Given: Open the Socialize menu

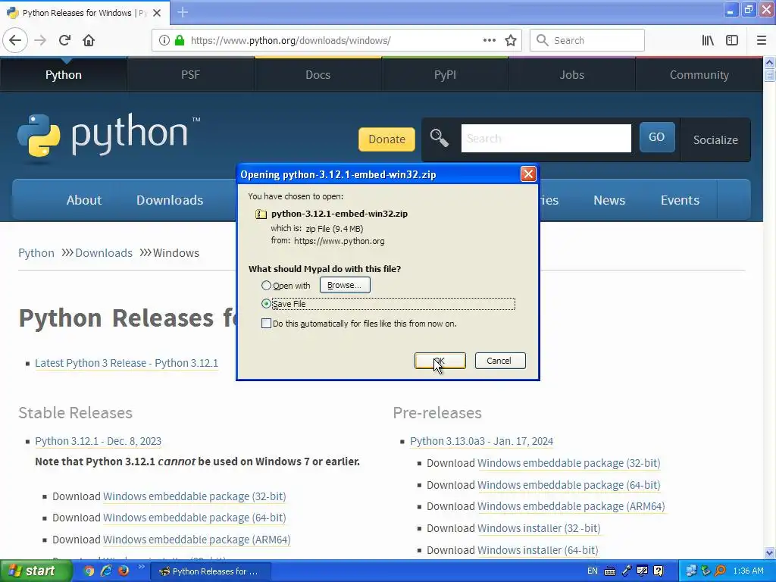Looking at the screenshot, I should tap(715, 140).
